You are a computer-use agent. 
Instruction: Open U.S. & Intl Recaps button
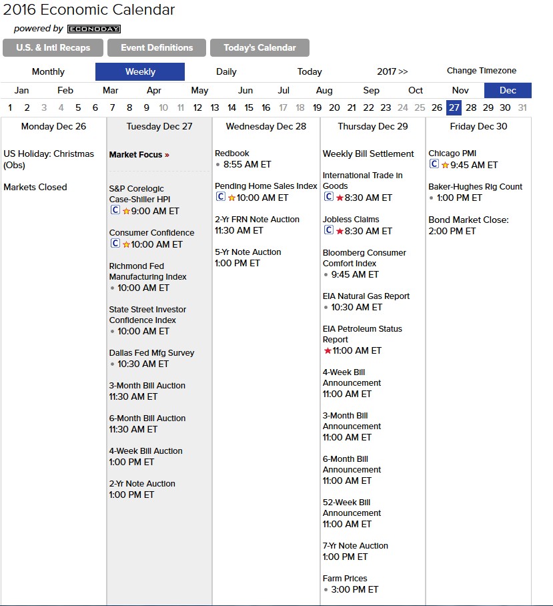[53, 47]
